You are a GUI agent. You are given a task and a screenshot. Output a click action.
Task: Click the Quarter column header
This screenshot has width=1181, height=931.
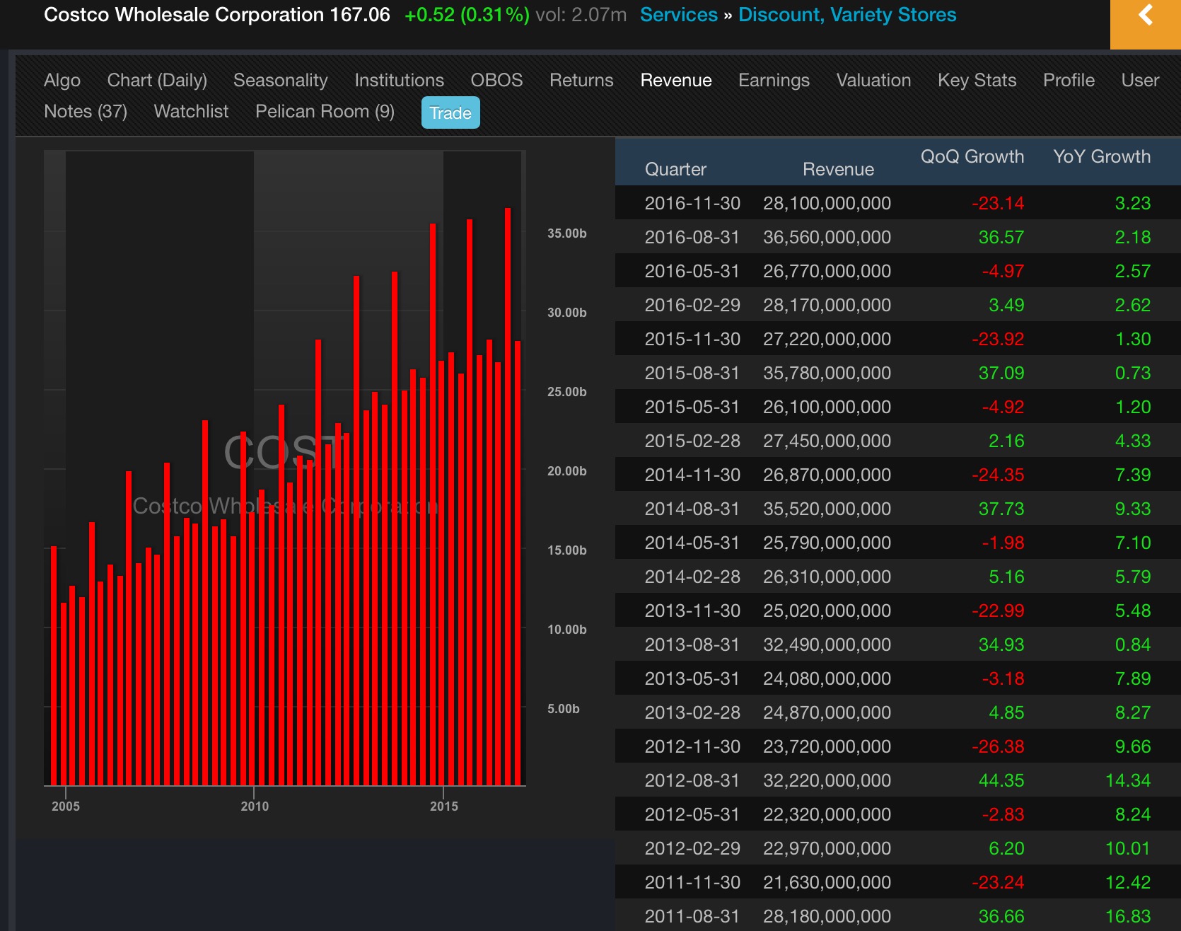[x=675, y=170]
